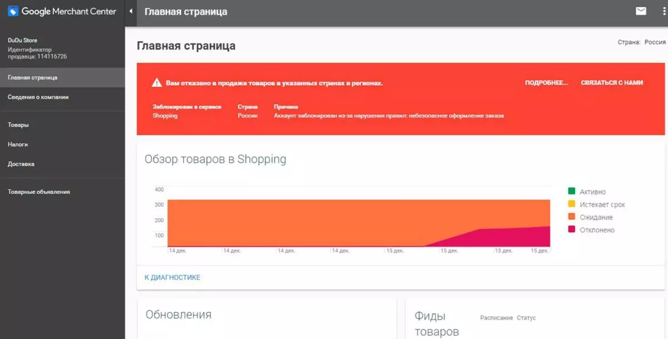Screen dimensions: 668x339
Task: Open the Товары sidebar item
Action: point(62,125)
